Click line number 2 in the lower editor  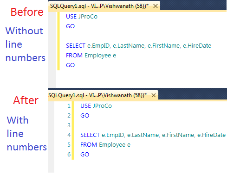[x=69, y=116]
